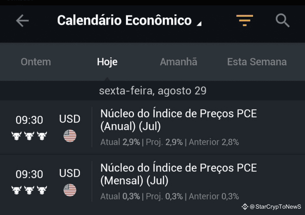Click third bull icon in Mensal row
The height and width of the screenshot is (215, 305).
click(42, 190)
